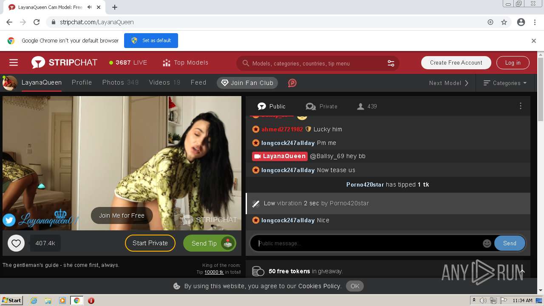Open search filter settings icon

point(391,63)
